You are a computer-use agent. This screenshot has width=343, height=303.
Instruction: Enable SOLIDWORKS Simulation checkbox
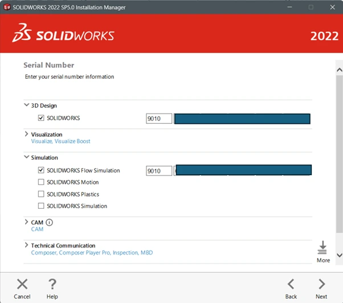[41, 206]
